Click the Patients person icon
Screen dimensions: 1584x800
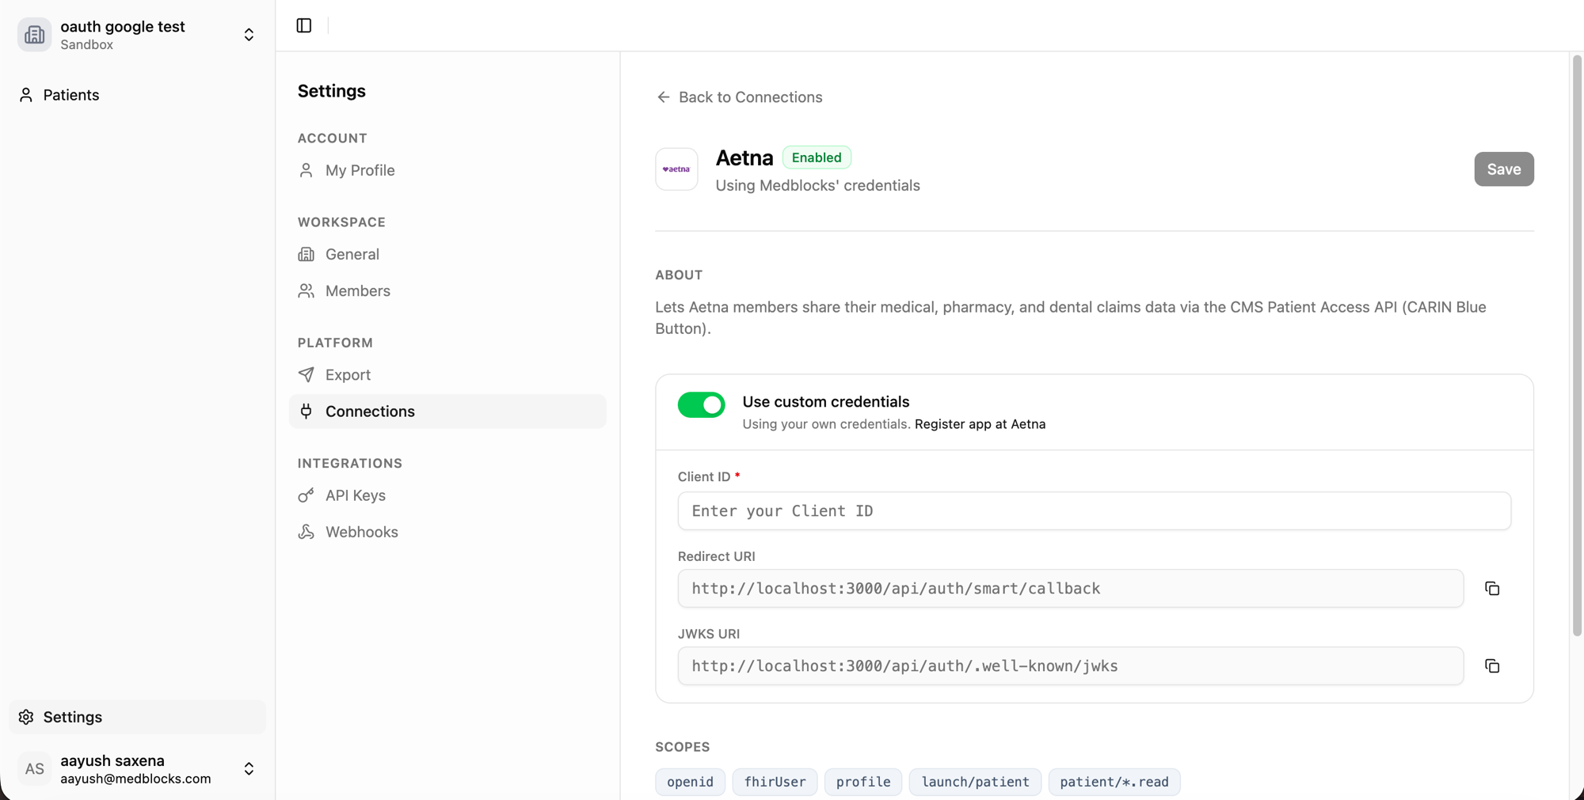[x=26, y=95]
